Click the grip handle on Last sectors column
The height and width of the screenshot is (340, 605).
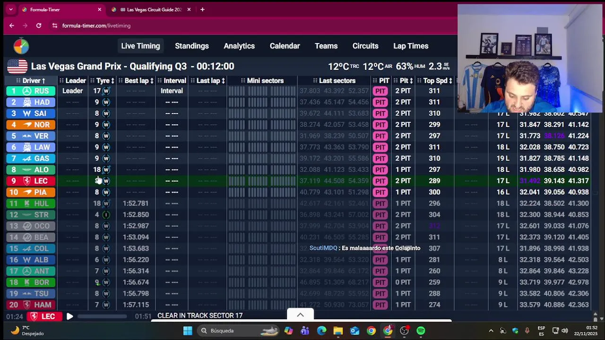pyautogui.click(x=315, y=81)
